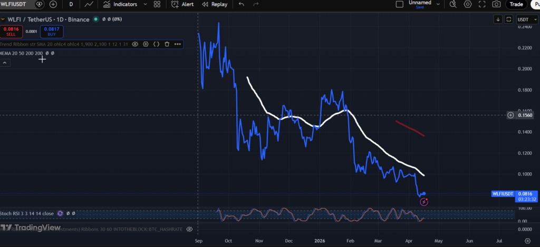Toggle the layout checkbox beside Unnamed
This screenshot has width=540, height=247.
tap(399, 4)
